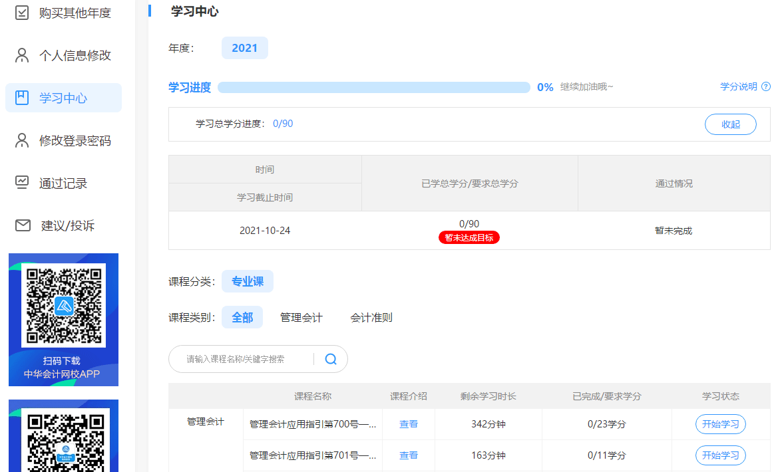Start learning the 第701号 course
Image resolution: width=778 pixels, height=472 pixels.
click(x=720, y=455)
